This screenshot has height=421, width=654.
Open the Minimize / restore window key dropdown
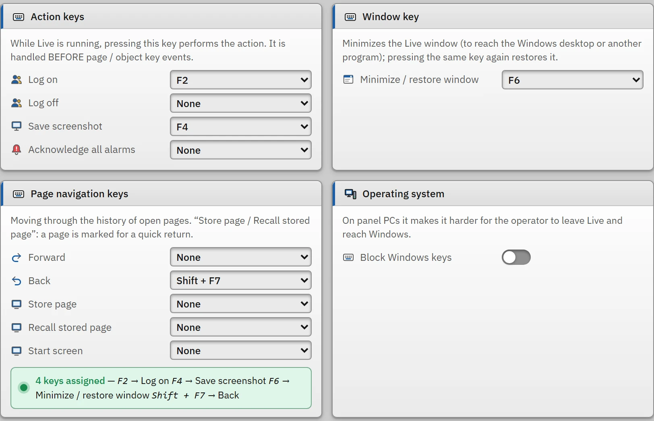click(573, 80)
